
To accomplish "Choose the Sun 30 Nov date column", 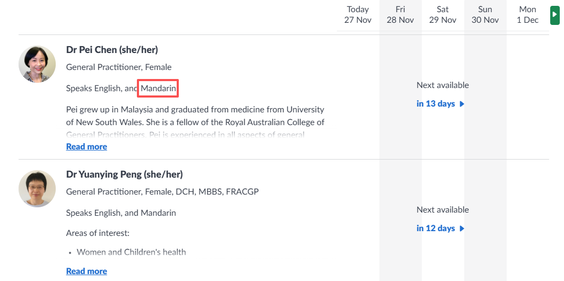I will (x=485, y=15).
